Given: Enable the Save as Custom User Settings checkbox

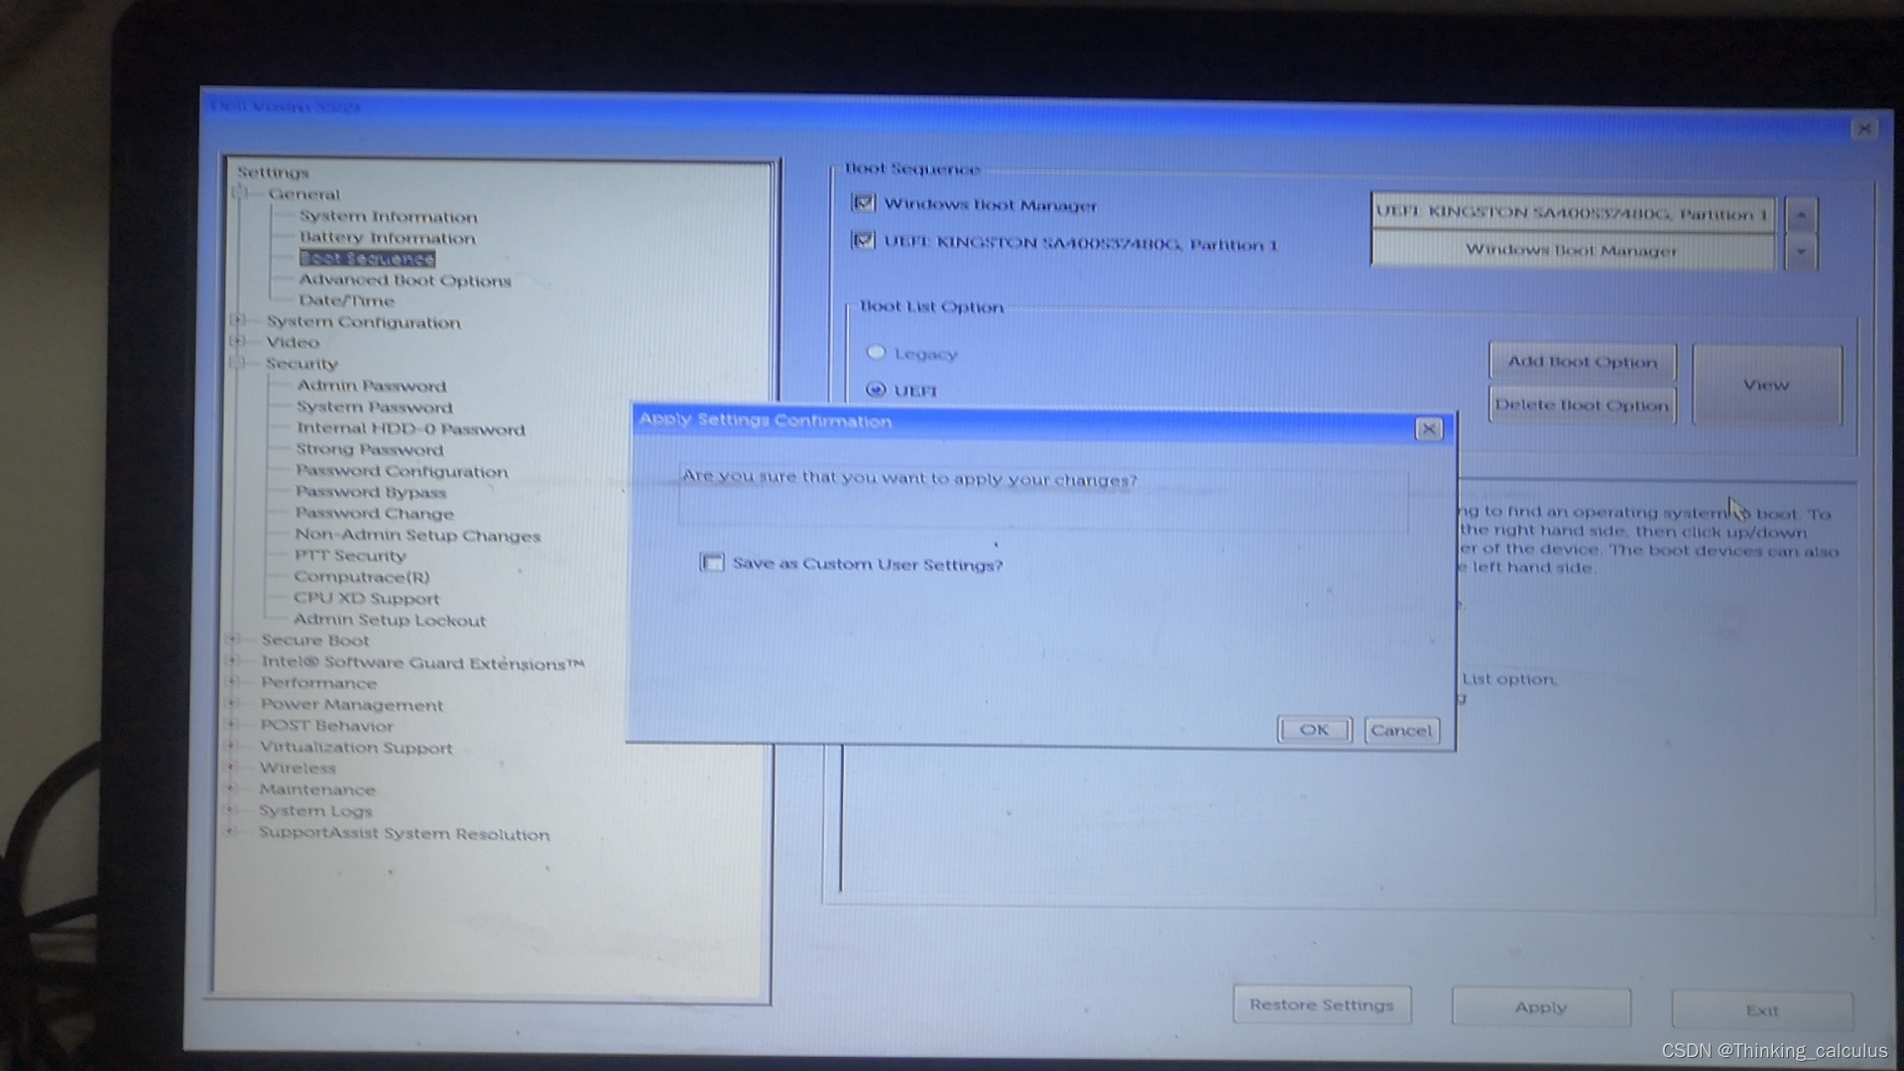Looking at the screenshot, I should [x=713, y=562].
